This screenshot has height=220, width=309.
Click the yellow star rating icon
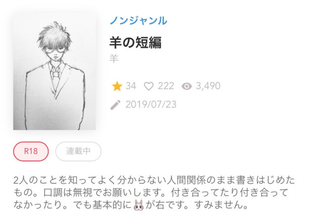click(x=117, y=86)
